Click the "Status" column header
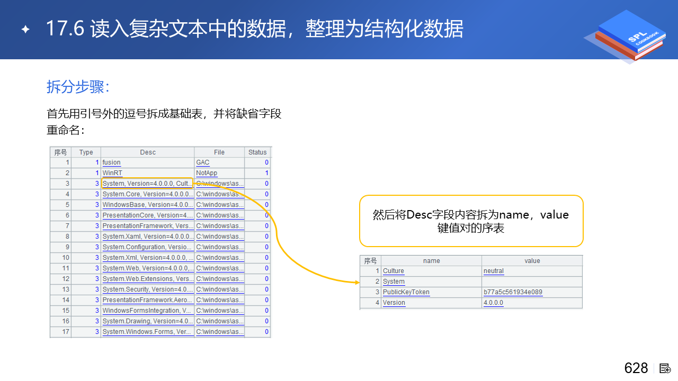 257,152
